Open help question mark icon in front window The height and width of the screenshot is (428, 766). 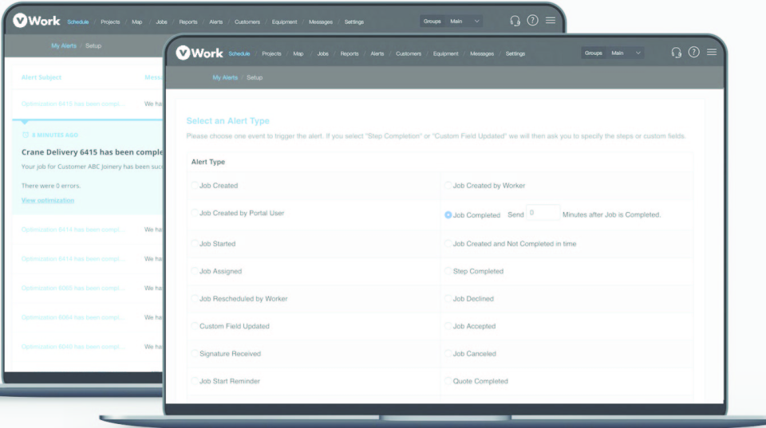point(693,53)
